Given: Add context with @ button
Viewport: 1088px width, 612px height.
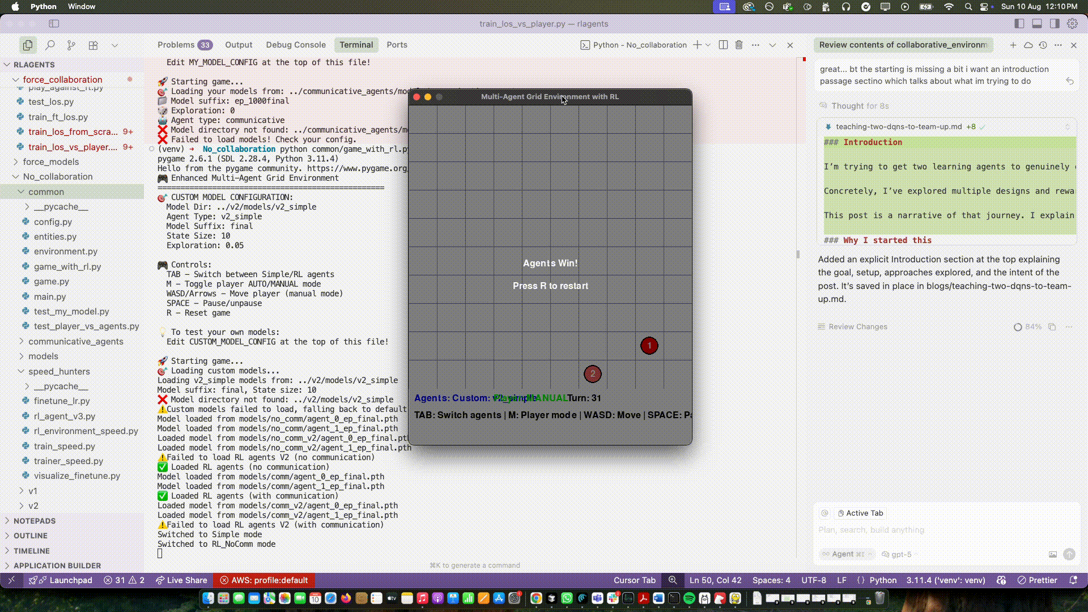Looking at the screenshot, I should (824, 513).
